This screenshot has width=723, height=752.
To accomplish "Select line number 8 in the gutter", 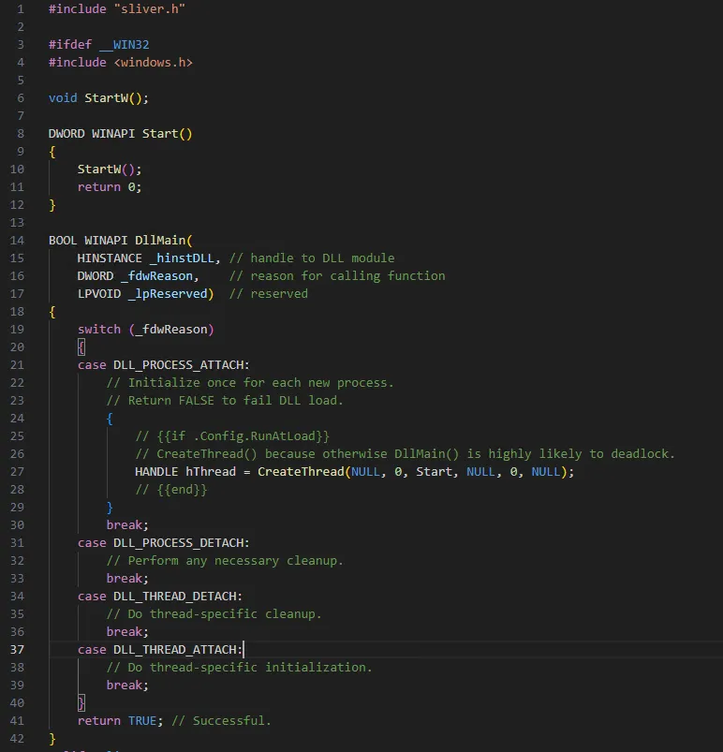I will [x=21, y=133].
